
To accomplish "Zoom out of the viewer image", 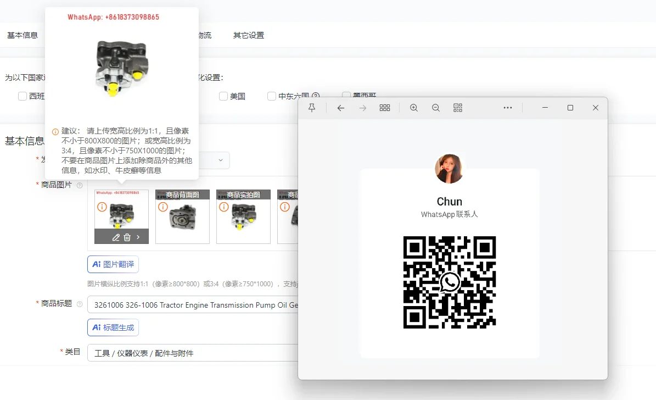I will (435, 108).
